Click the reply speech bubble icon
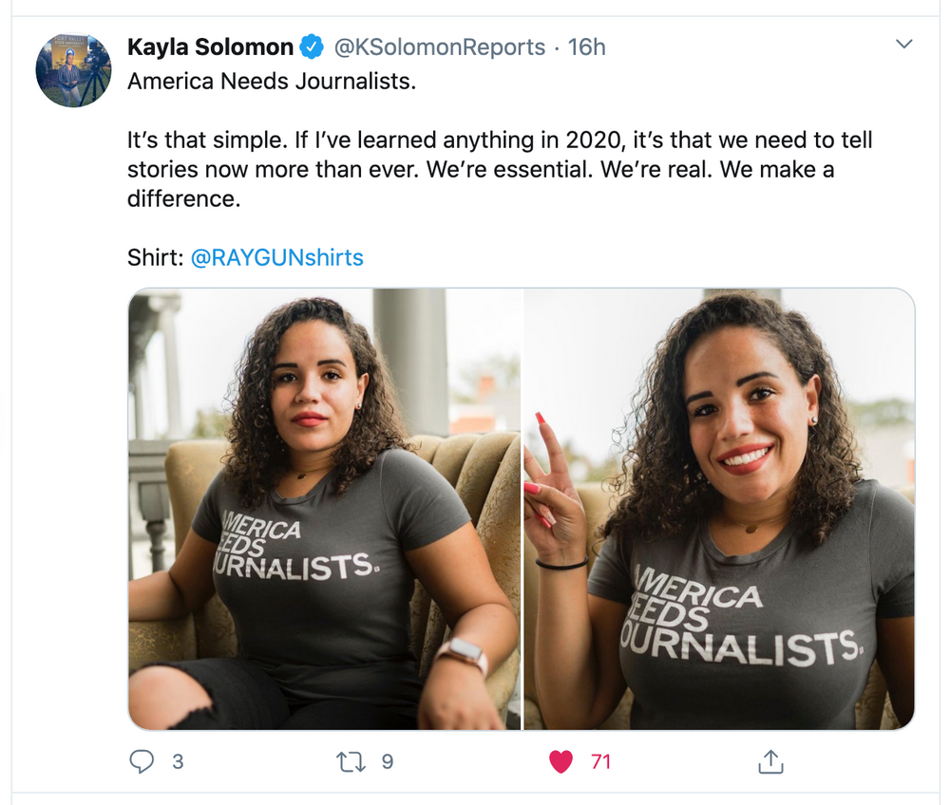This screenshot has width=950, height=805. [141, 761]
